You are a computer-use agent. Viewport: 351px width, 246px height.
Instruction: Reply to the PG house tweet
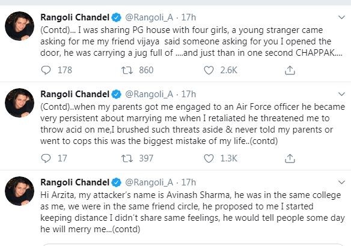pos(46,70)
